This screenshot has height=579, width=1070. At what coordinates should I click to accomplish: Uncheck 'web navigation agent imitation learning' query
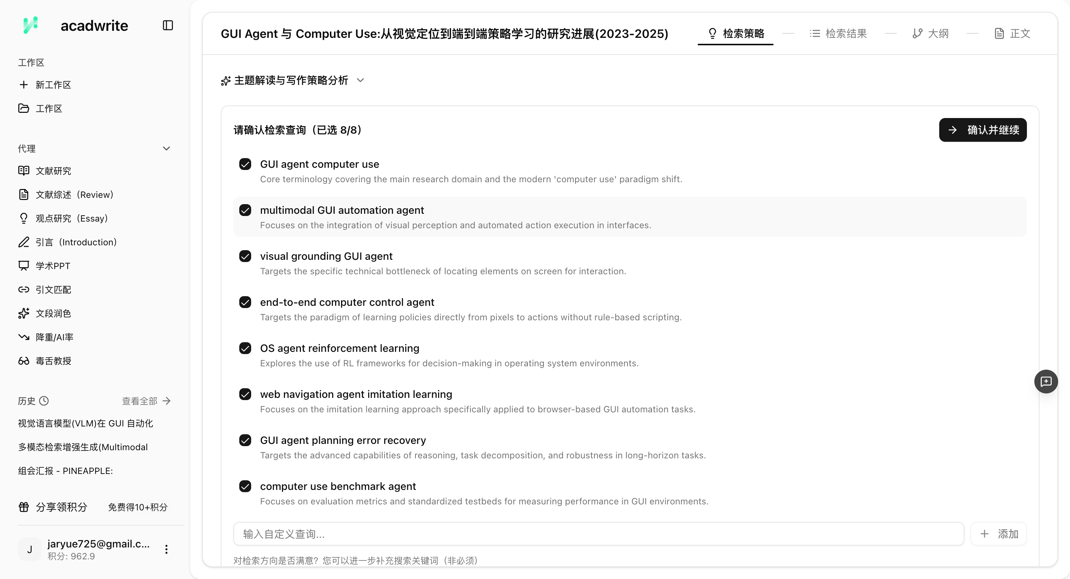pos(245,394)
